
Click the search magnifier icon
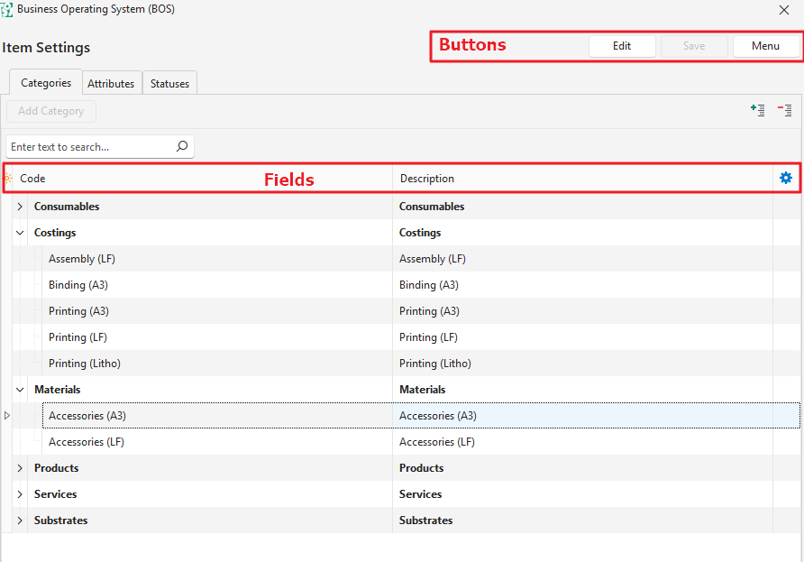[x=181, y=146]
